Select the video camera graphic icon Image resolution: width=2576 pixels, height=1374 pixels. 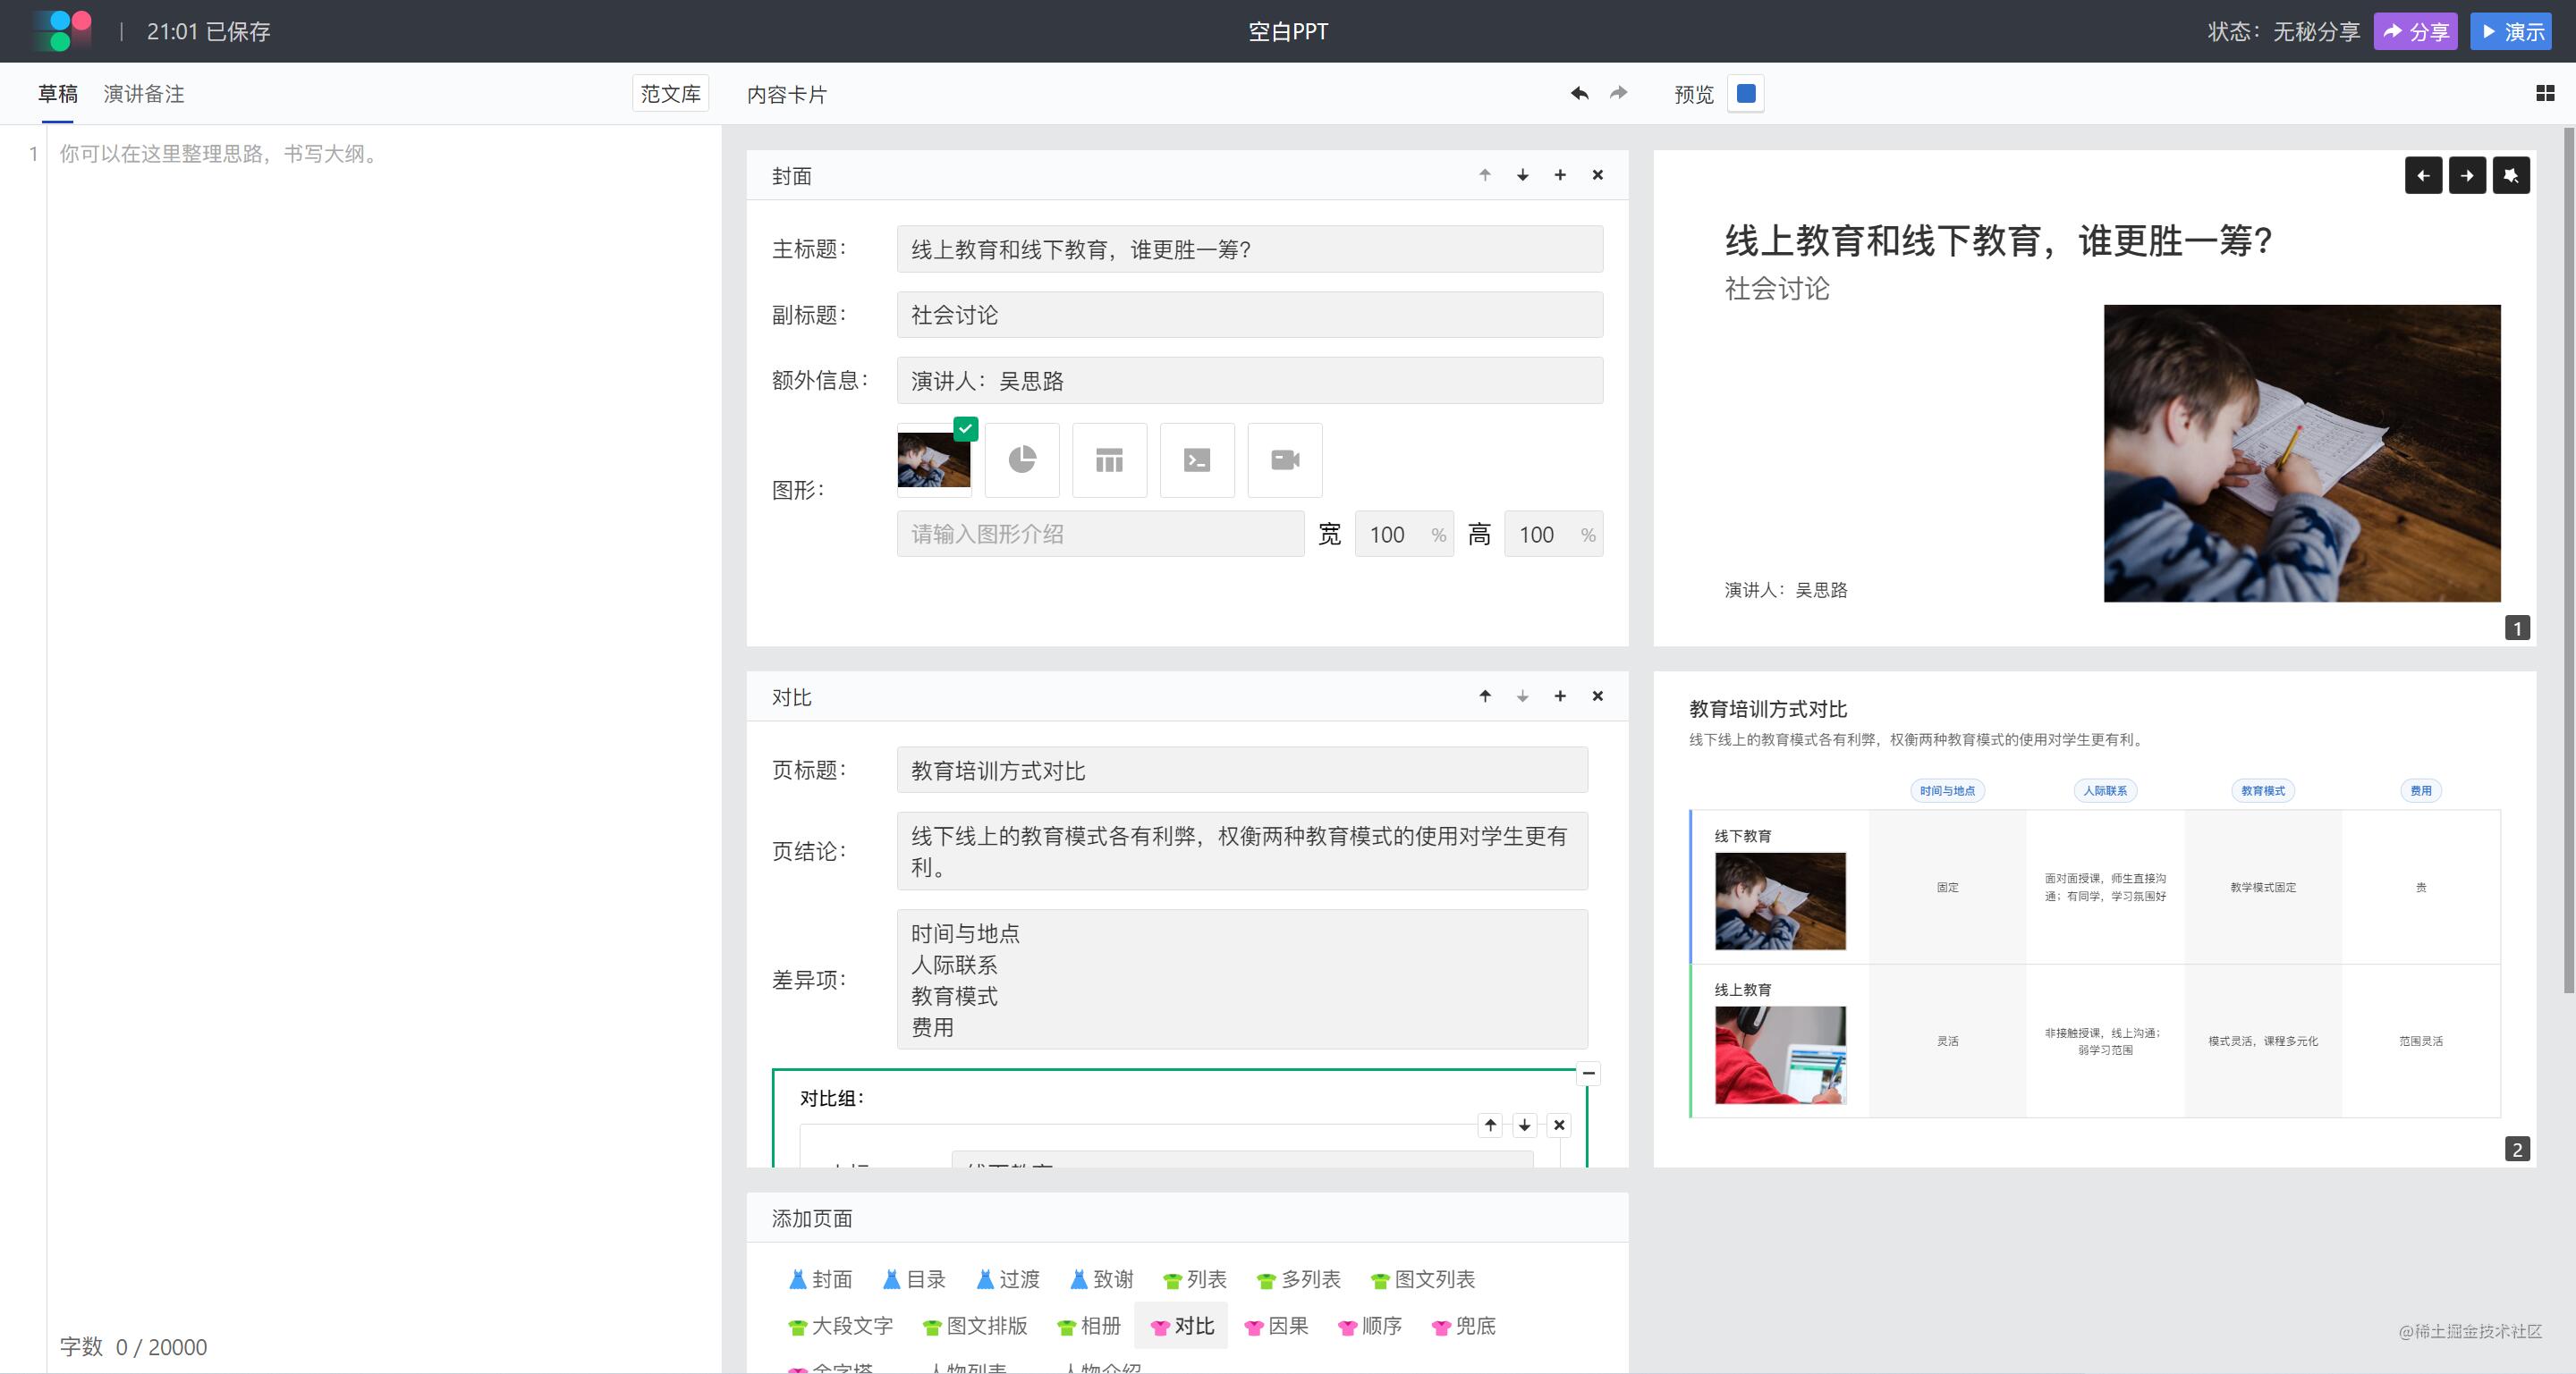1284,459
